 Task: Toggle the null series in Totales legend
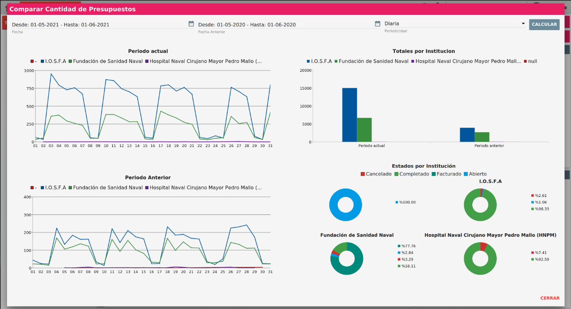click(532, 61)
